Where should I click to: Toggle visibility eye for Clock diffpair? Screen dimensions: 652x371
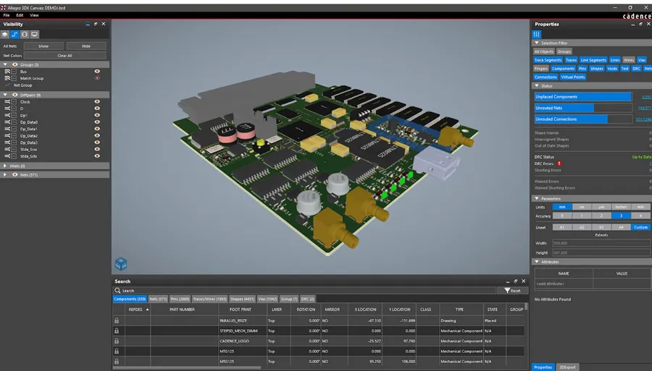97,102
